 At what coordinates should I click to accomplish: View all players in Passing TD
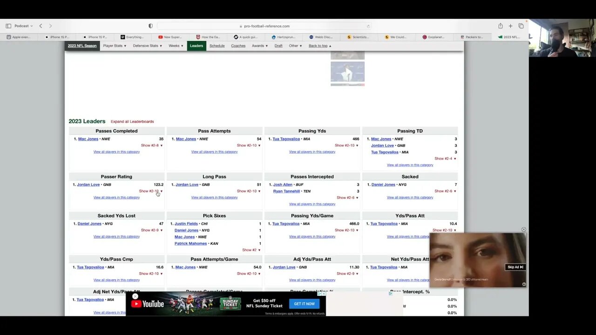tap(410, 165)
